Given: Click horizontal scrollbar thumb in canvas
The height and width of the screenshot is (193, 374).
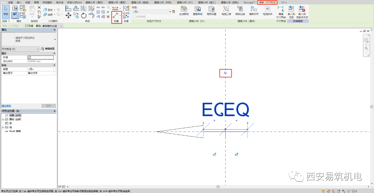Looking at the screenshot, I should click(x=218, y=187).
